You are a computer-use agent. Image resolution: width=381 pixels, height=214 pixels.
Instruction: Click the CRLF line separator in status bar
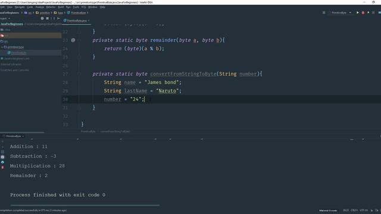[x=354, y=210]
